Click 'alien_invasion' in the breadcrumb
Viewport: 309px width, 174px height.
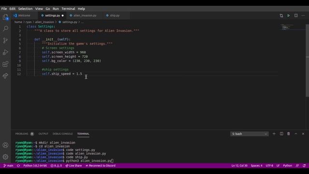click(x=44, y=22)
